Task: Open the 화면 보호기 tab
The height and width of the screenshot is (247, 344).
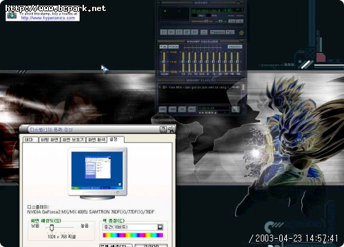Action: tap(73, 139)
